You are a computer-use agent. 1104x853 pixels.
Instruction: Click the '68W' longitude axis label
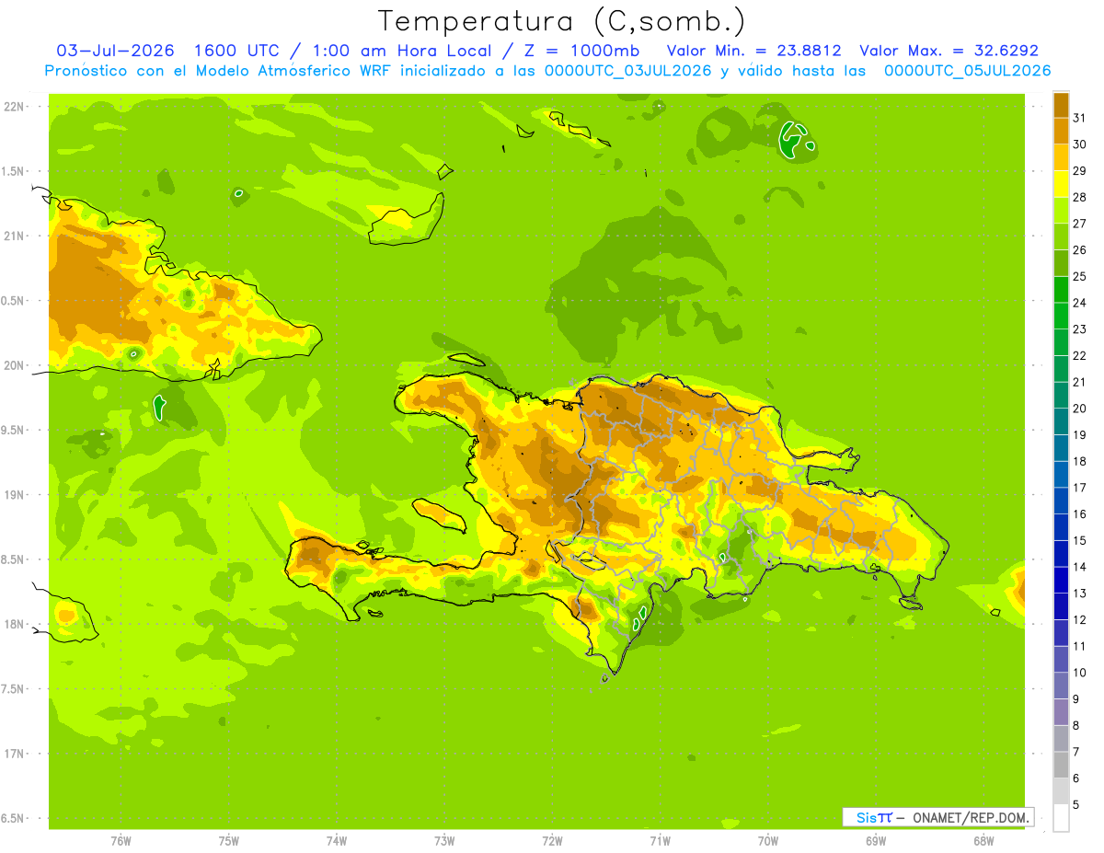click(x=983, y=841)
